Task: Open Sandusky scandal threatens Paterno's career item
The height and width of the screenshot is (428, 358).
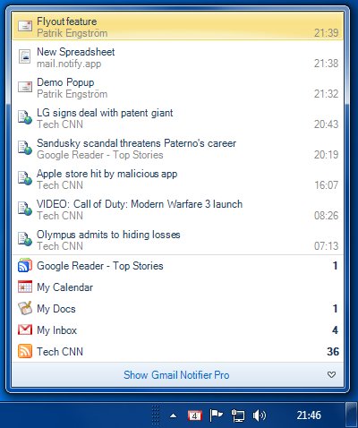Action: click(x=178, y=148)
